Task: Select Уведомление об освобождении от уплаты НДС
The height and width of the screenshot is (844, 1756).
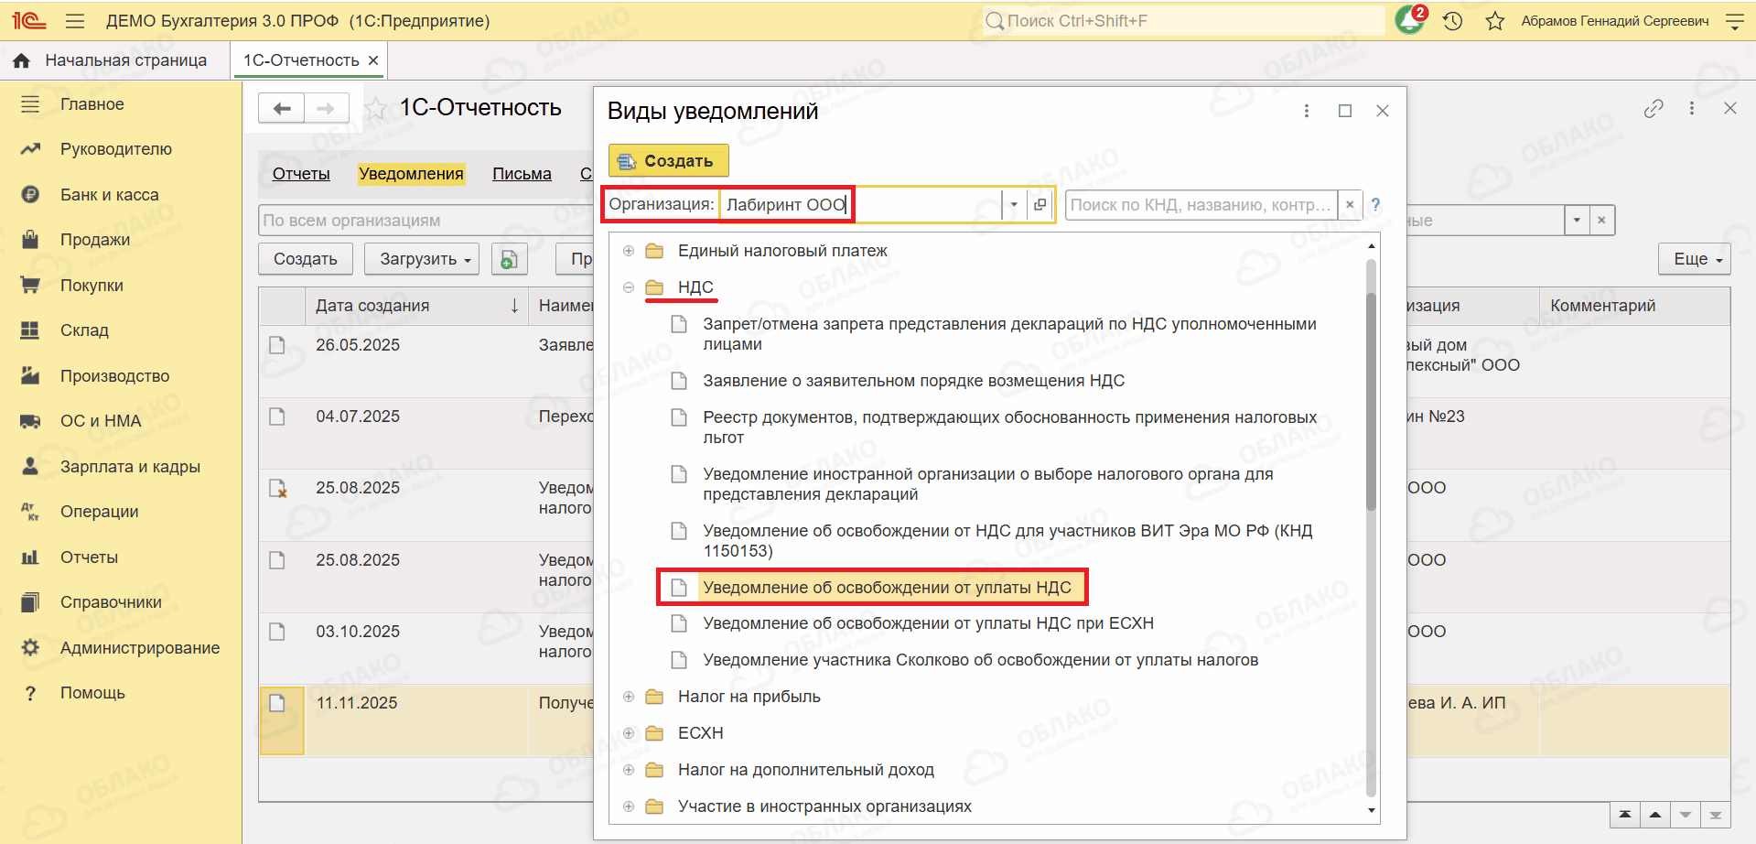Action: click(887, 588)
